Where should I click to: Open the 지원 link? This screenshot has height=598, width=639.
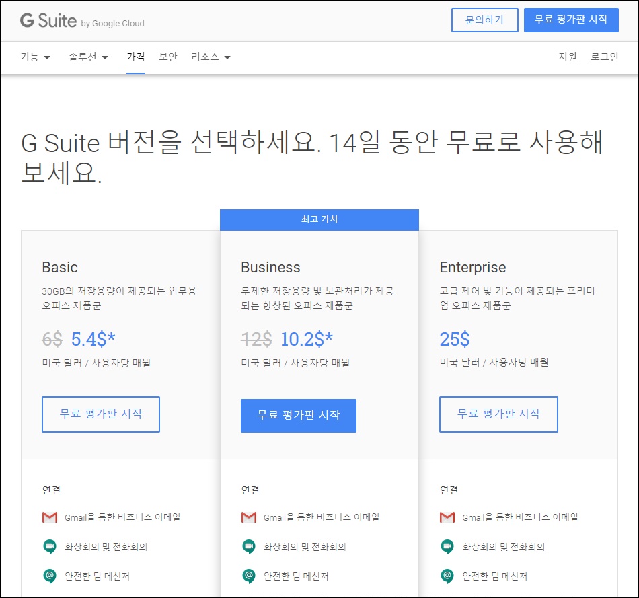(568, 57)
